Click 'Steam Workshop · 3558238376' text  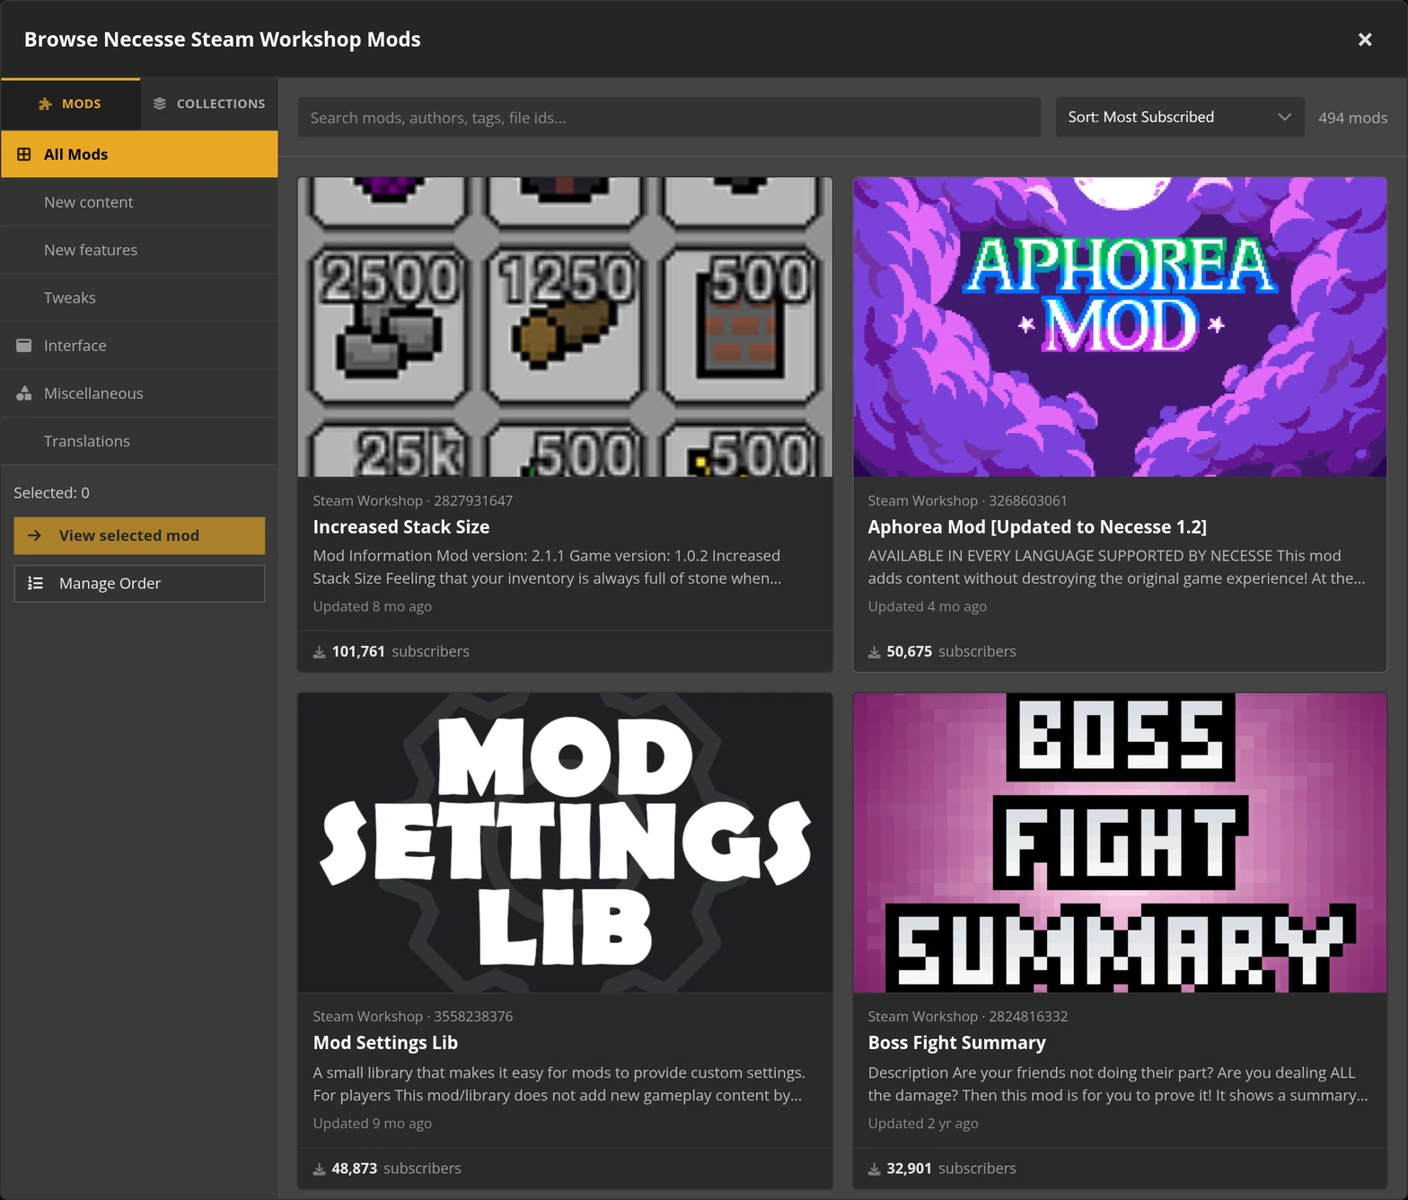[x=413, y=1016]
